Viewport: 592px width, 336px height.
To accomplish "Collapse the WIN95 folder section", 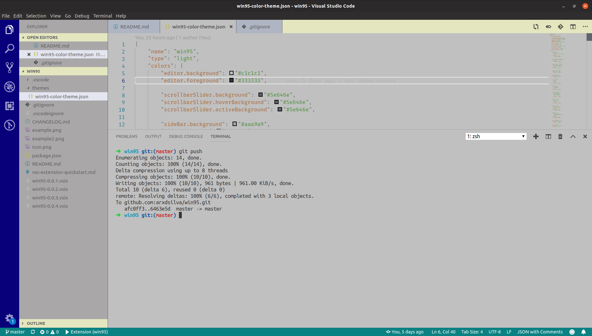I will coord(63,71).
